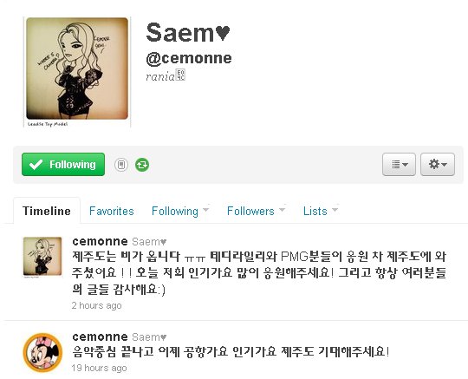This screenshot has width=468, height=379.
Task: Select the Timeline tab
Action: [x=47, y=211]
